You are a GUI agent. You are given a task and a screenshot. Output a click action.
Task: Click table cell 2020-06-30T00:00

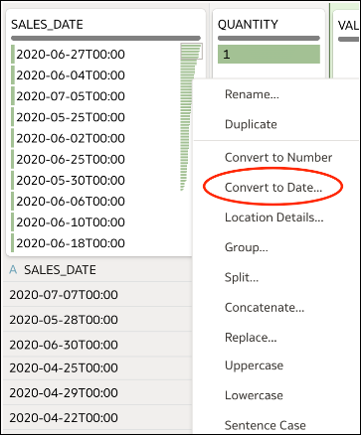[x=97, y=345]
